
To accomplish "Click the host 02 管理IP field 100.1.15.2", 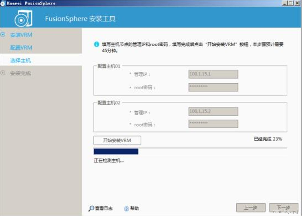I will tap(213, 112).
